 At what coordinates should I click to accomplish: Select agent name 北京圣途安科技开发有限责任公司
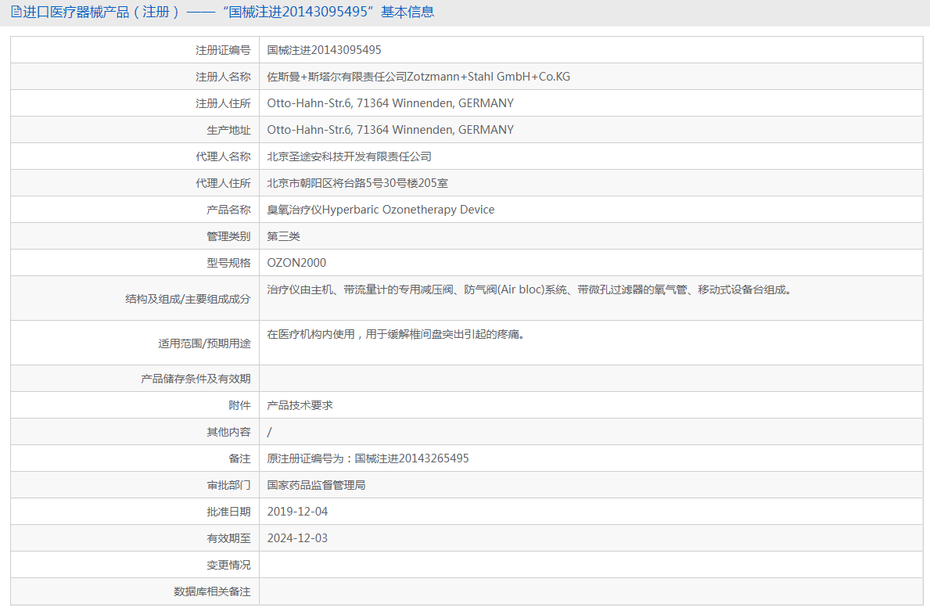347,156
